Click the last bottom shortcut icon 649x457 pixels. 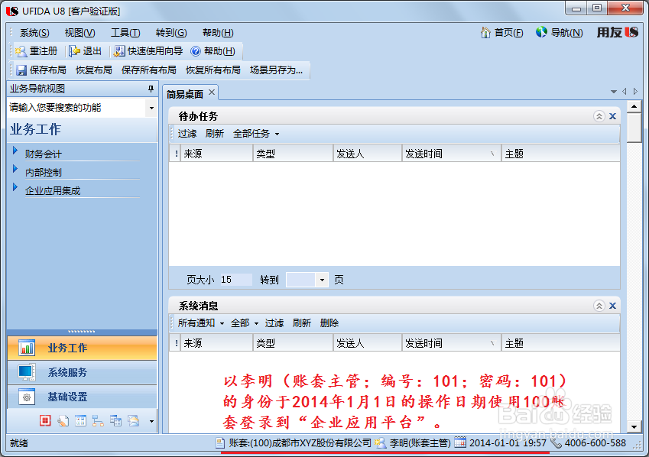(134, 421)
